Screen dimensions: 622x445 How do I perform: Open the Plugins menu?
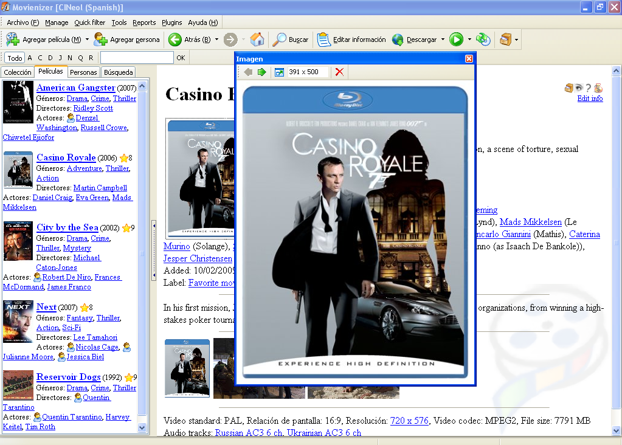pyautogui.click(x=171, y=22)
